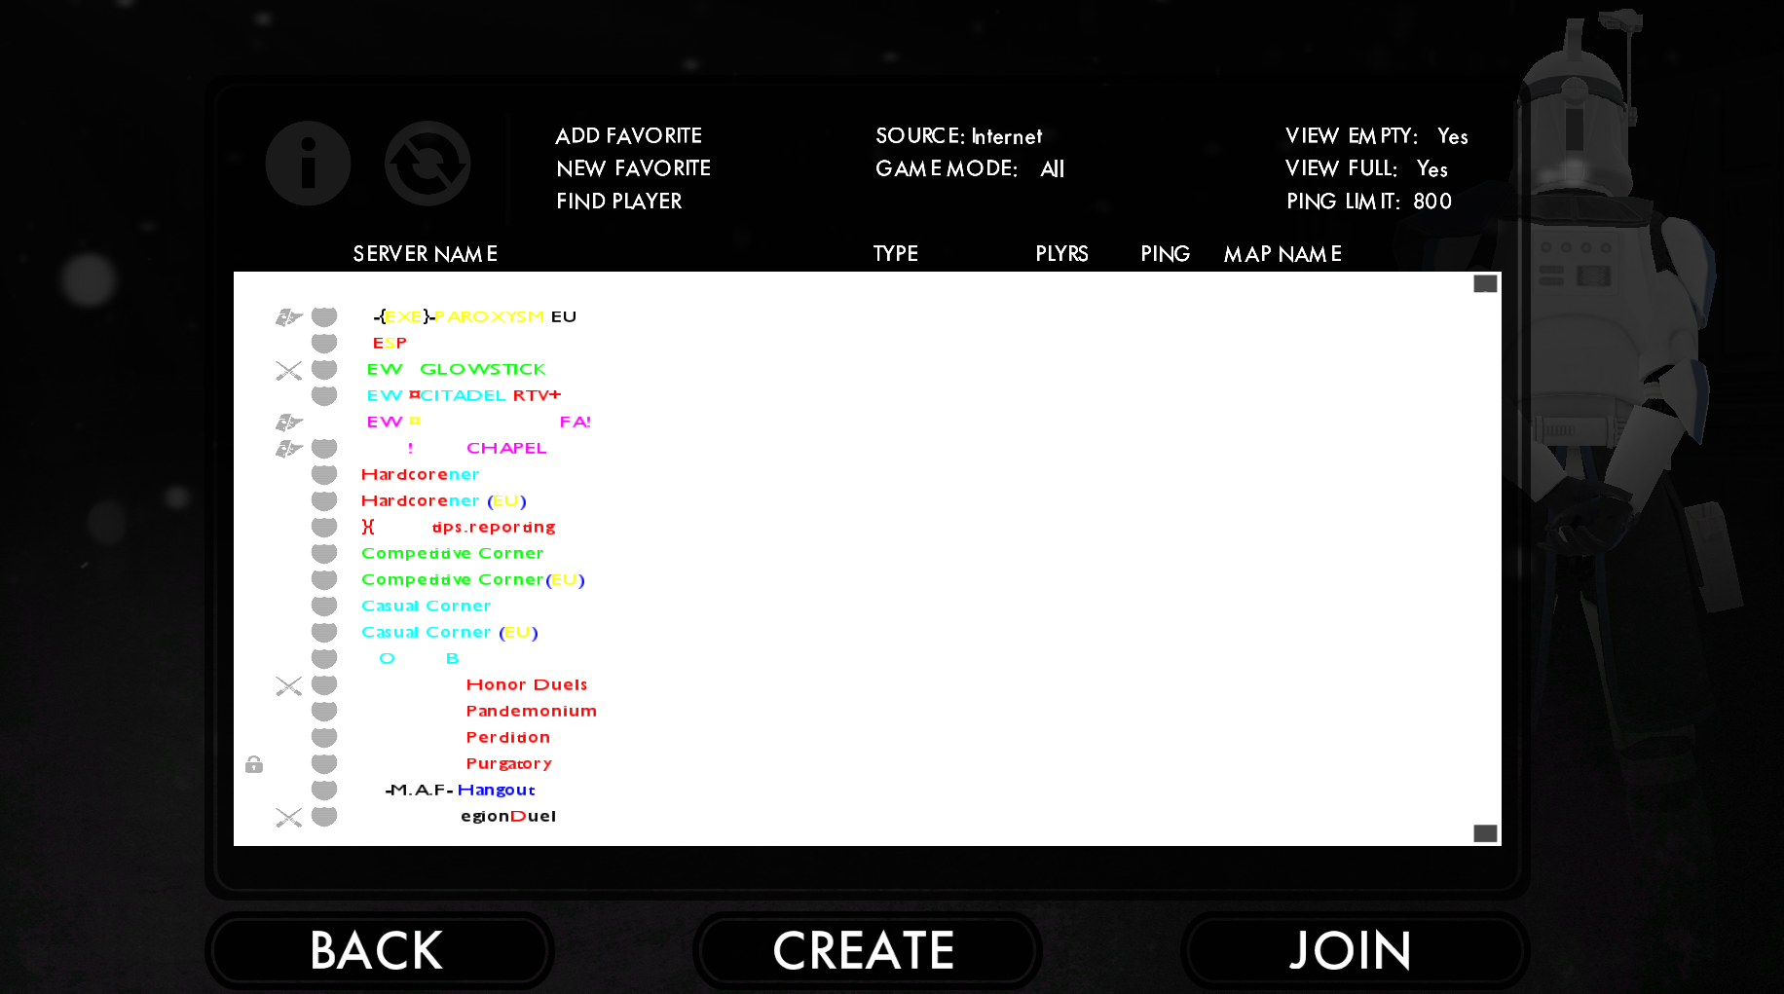Viewport: 1784px width, 994px height.
Task: Click crossed sabers icon beside Honor Duels
Action: pyautogui.click(x=288, y=686)
